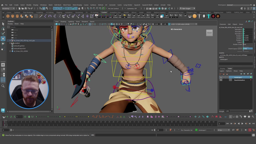This screenshot has width=256, height=144.
Task: Toggle the Channel Box icon in top right
Action: [x=254, y=8]
